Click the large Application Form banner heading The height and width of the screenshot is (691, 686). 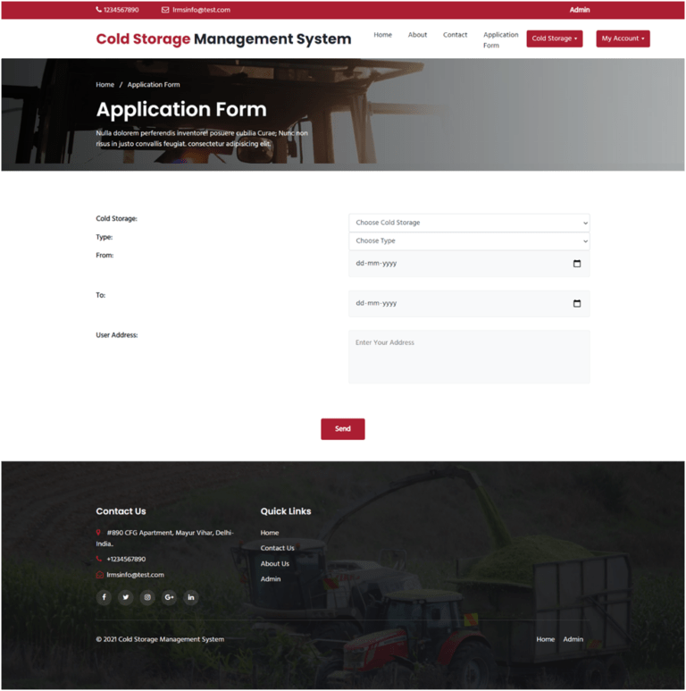[181, 109]
